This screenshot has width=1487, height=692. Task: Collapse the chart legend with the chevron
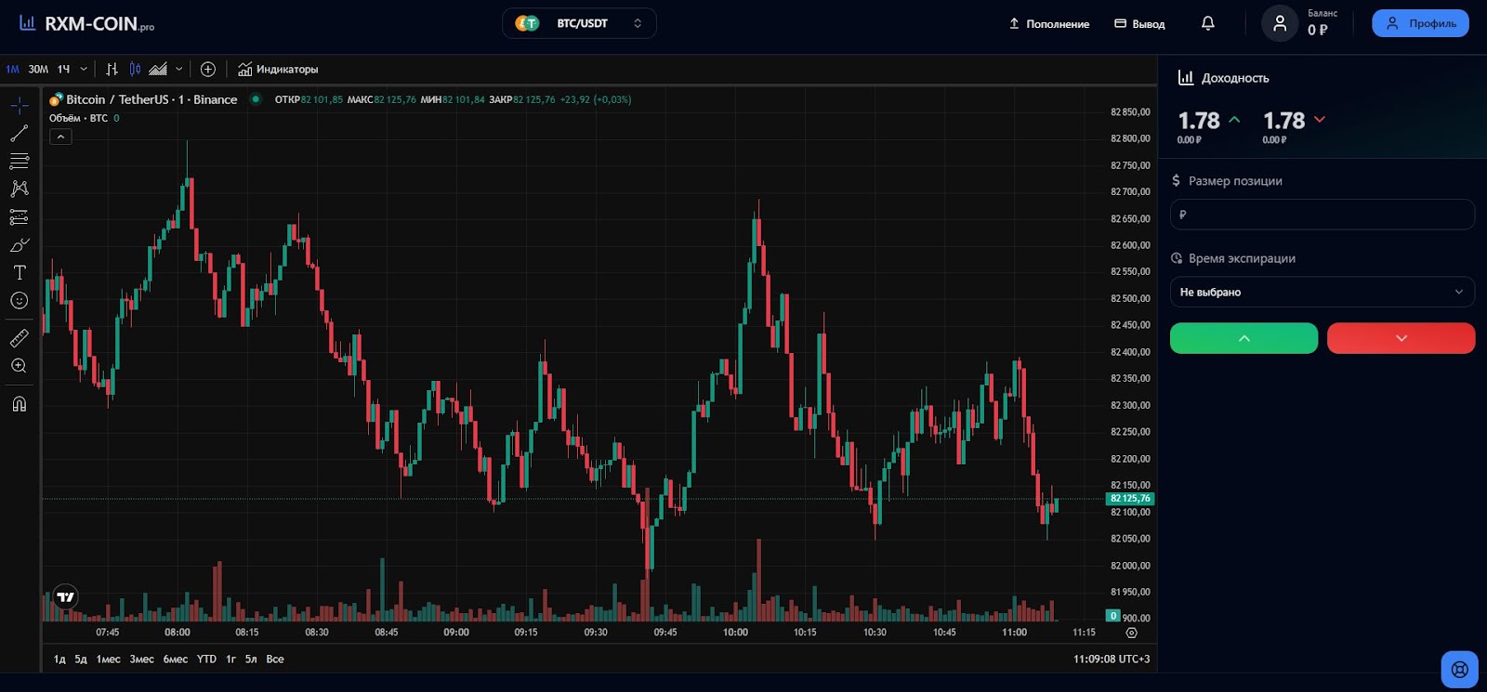[x=60, y=137]
